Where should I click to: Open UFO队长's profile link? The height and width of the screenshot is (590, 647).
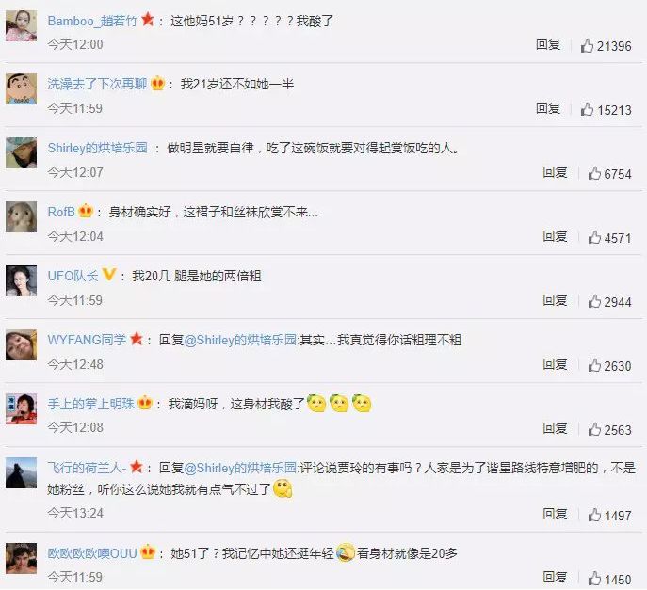point(73,276)
